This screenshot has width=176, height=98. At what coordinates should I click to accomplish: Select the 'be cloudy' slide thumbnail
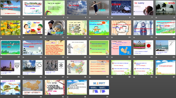77,8
